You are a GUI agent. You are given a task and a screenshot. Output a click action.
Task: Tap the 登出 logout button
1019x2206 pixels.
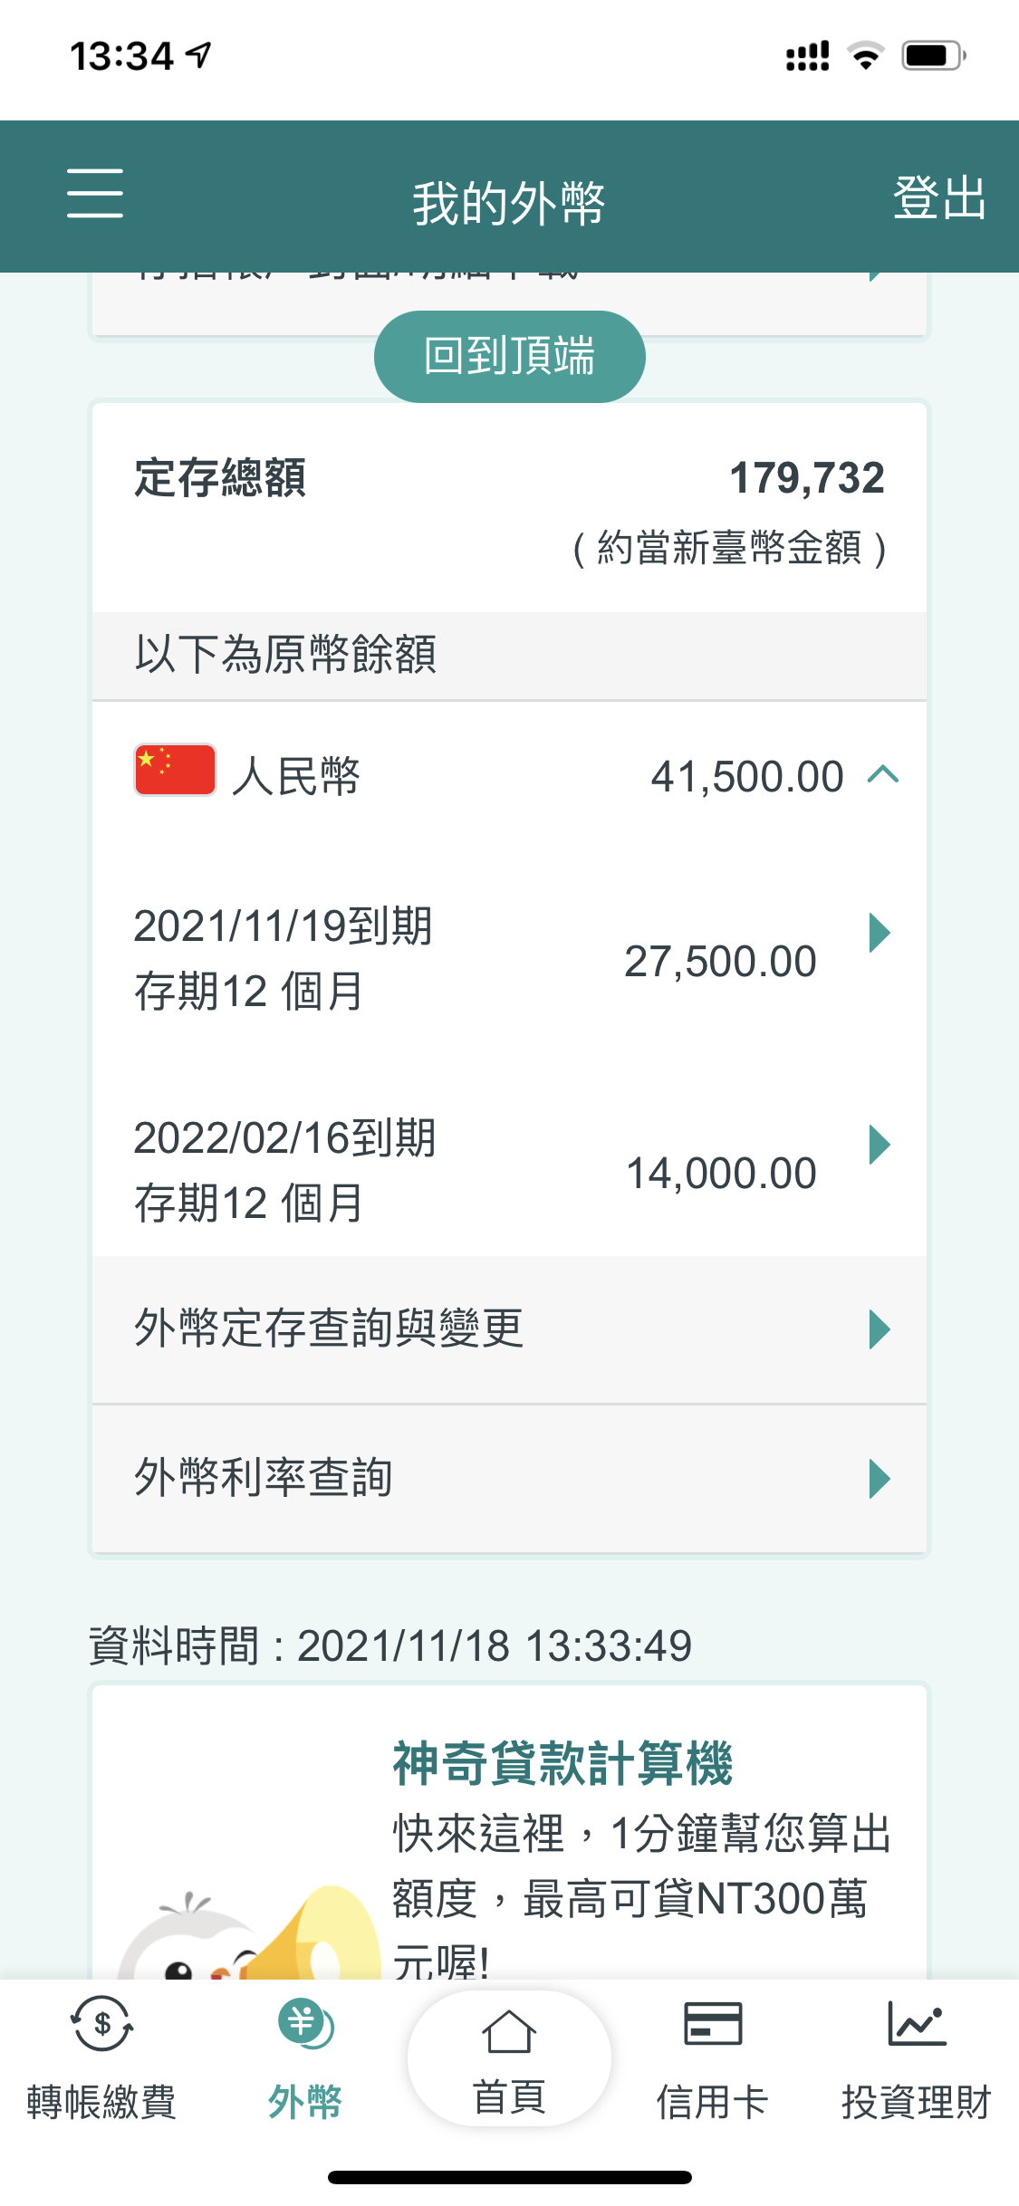[938, 197]
